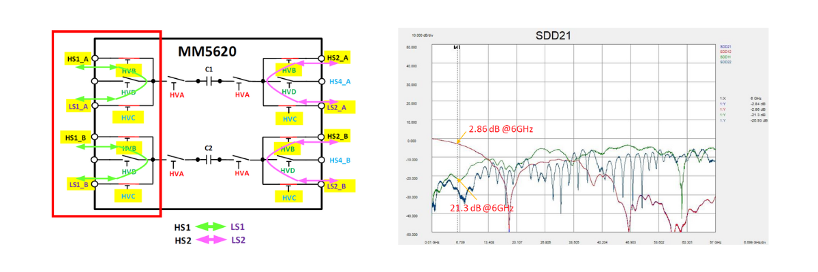Image resolution: width=818 pixels, height=272 pixels.
Task: Click the C2 capacitor label
Action: click(209, 148)
